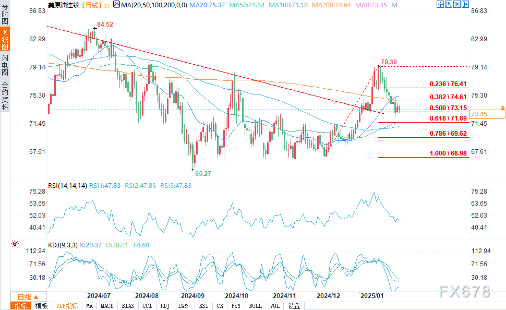Image resolution: width=506 pixels, height=310 pixels.
Task: Open the VIP指标 tab
Action: [67, 306]
